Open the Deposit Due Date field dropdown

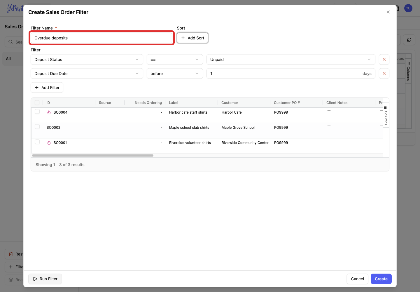tap(87, 74)
